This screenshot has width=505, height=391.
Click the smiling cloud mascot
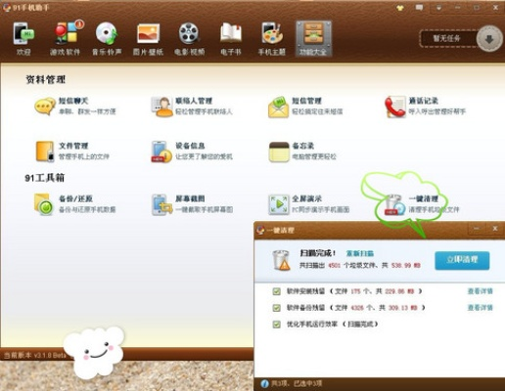point(94,353)
